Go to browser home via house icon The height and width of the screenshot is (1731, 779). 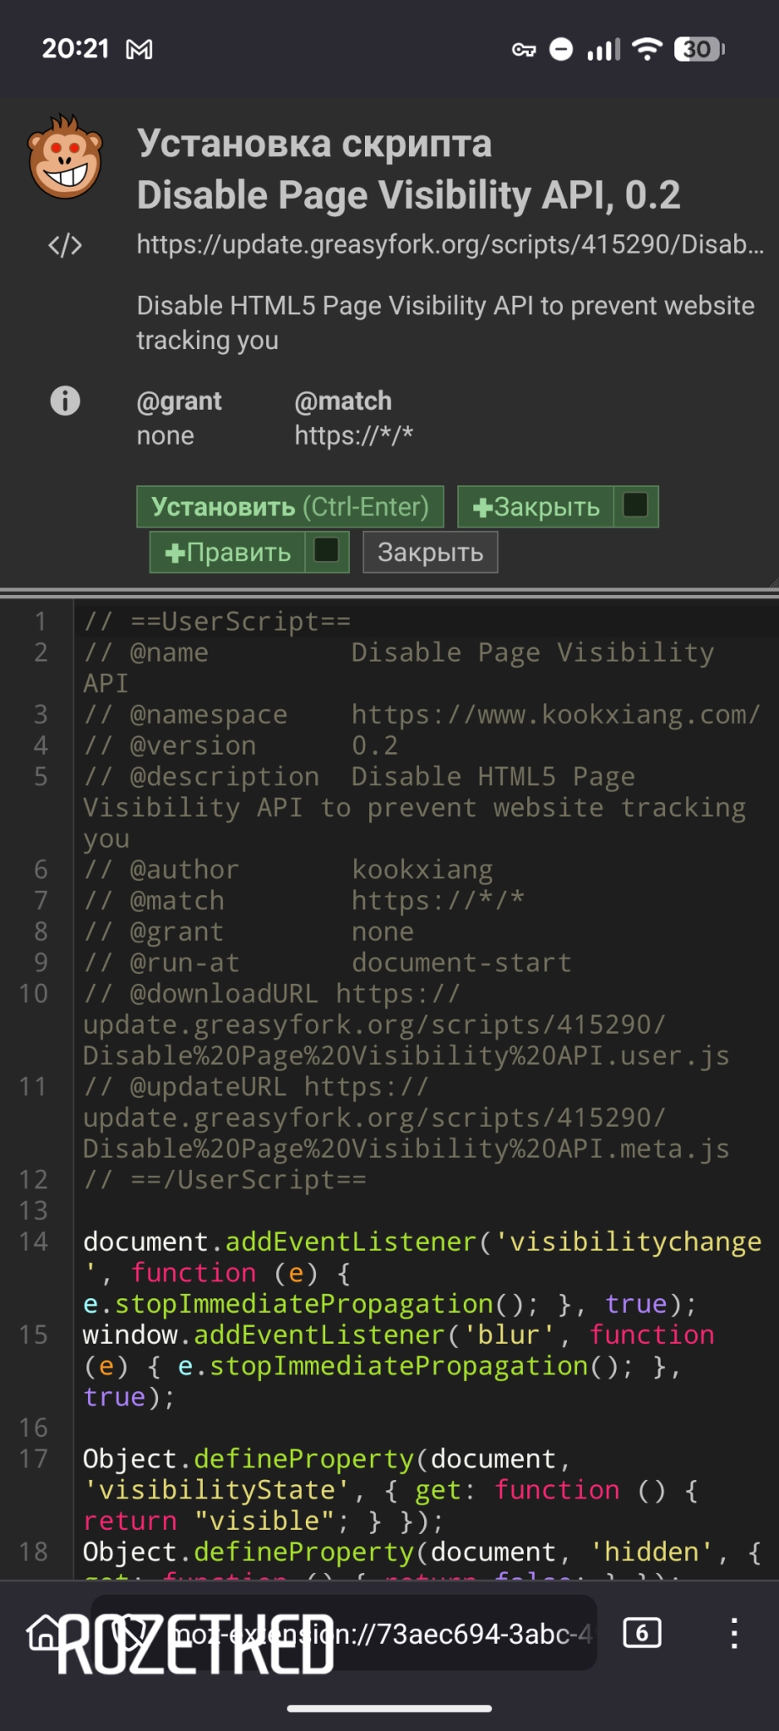coord(44,1633)
